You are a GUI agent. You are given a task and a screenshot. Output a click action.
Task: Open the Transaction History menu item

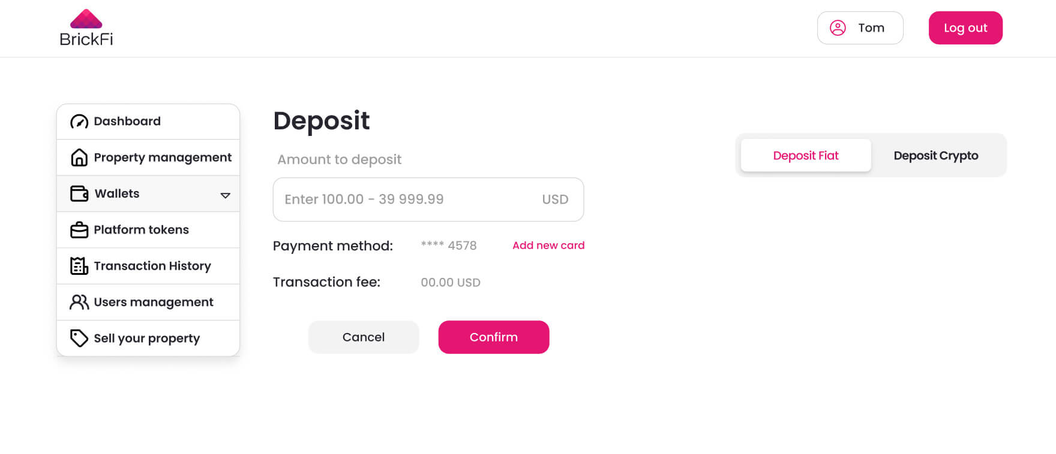(152, 266)
